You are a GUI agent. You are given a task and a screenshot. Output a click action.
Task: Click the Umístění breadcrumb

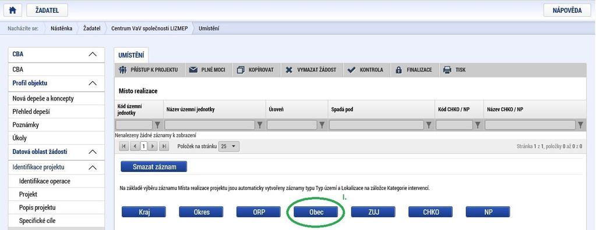point(209,28)
